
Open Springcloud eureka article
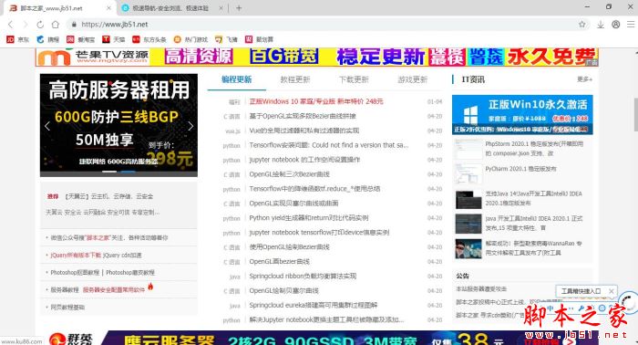point(314,305)
